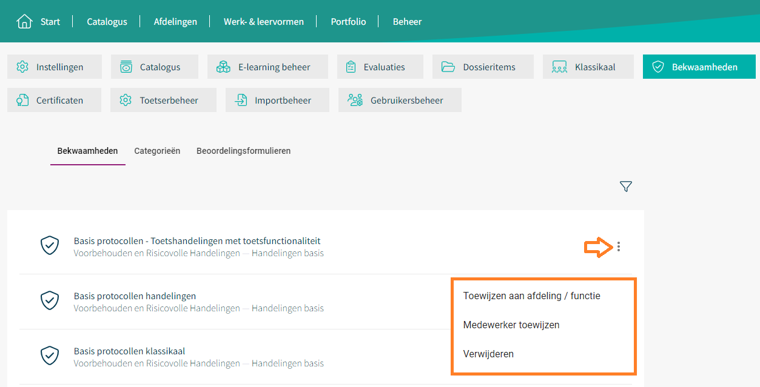Image resolution: width=760 pixels, height=387 pixels.
Task: Open E-learning beheer section
Action: click(x=267, y=67)
